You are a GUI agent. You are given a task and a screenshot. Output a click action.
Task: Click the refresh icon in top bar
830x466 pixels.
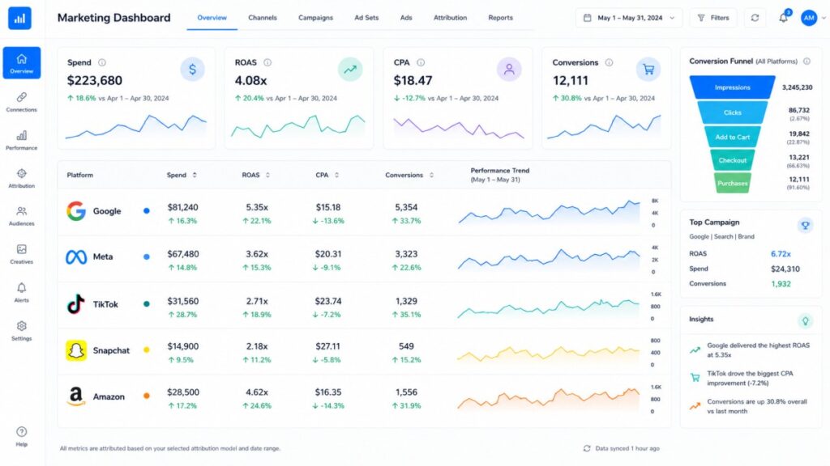(755, 18)
